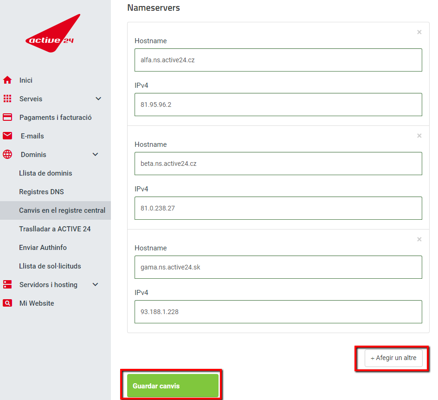Open Enviar Authinfo

[43, 248]
